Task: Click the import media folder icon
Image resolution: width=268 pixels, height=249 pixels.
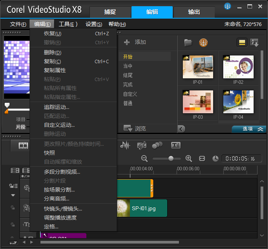Action: click(188, 43)
